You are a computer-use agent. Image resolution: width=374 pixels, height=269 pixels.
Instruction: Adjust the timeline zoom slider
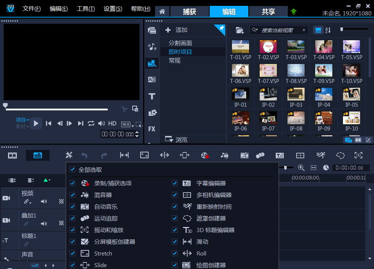(x=286, y=168)
